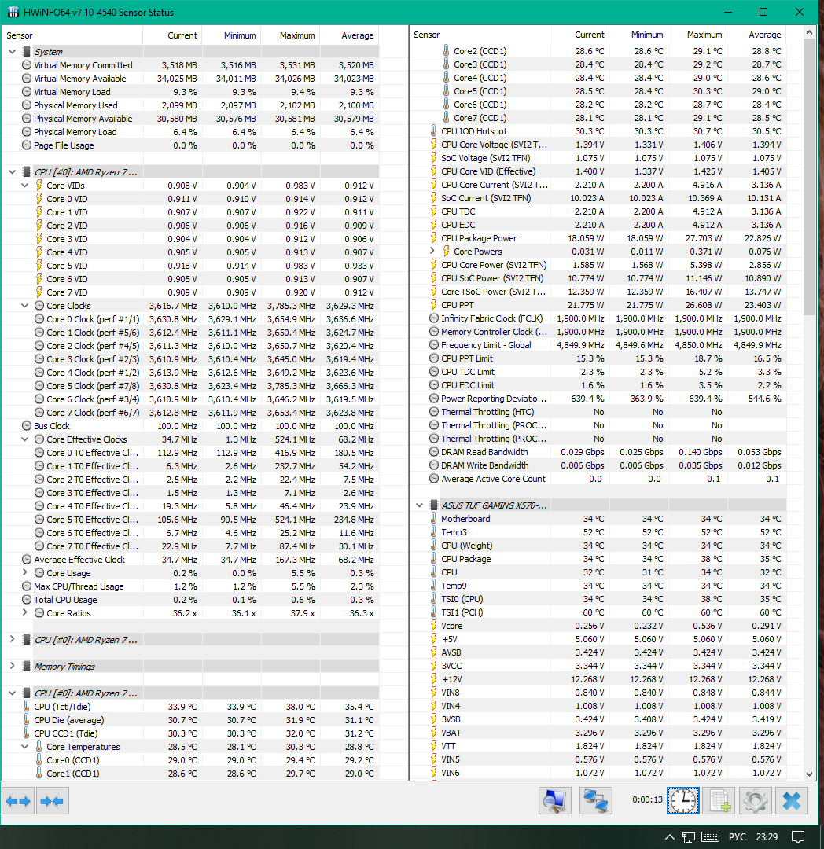Expand the Core Powers row
Image resolution: width=824 pixels, height=849 pixels.
tap(432, 251)
